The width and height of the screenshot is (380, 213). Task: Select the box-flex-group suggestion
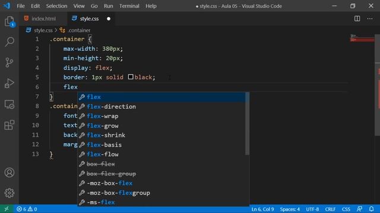point(161,173)
